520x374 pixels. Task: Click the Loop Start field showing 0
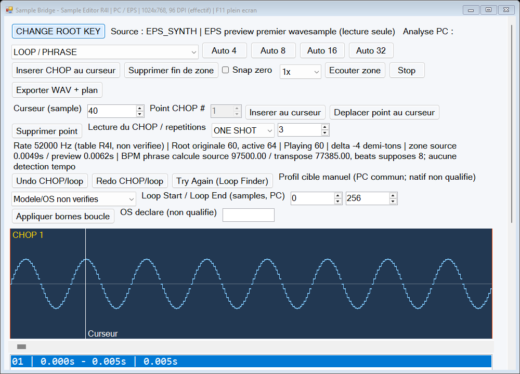point(313,198)
